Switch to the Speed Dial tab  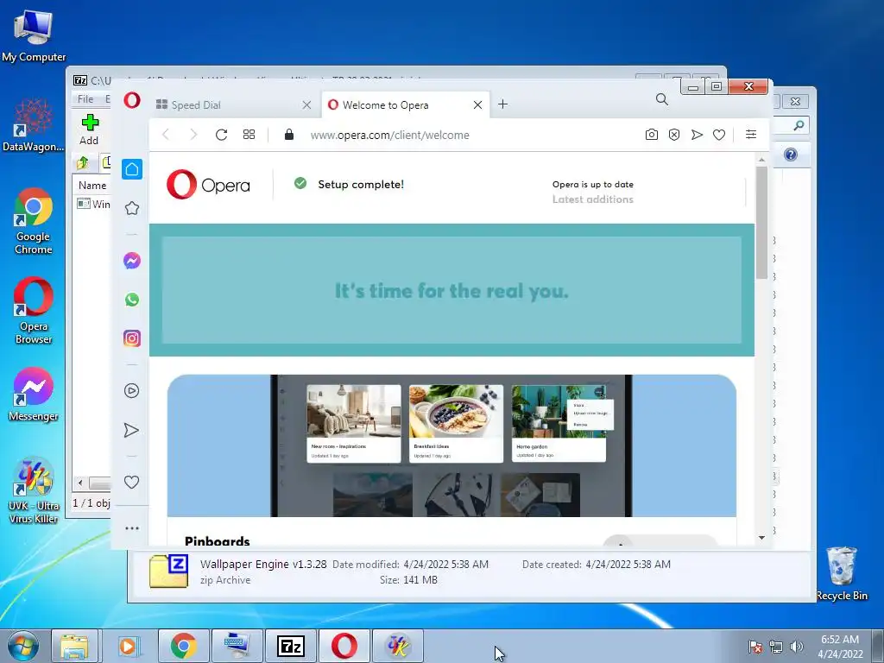pyautogui.click(x=234, y=104)
